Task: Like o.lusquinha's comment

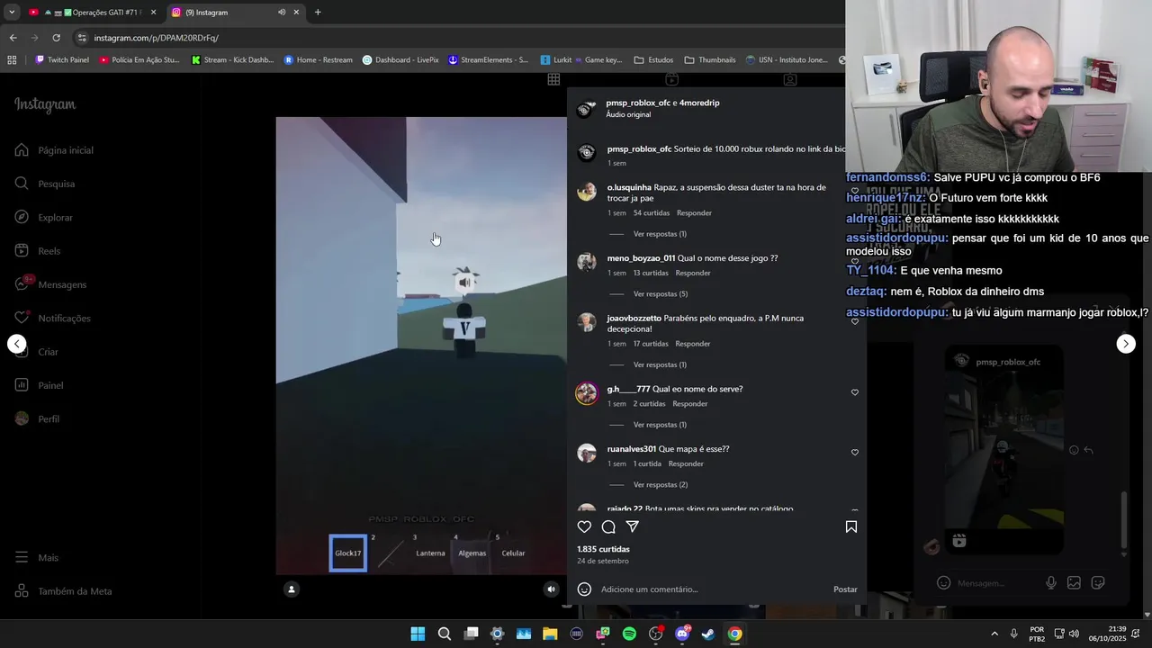Action: (855, 192)
